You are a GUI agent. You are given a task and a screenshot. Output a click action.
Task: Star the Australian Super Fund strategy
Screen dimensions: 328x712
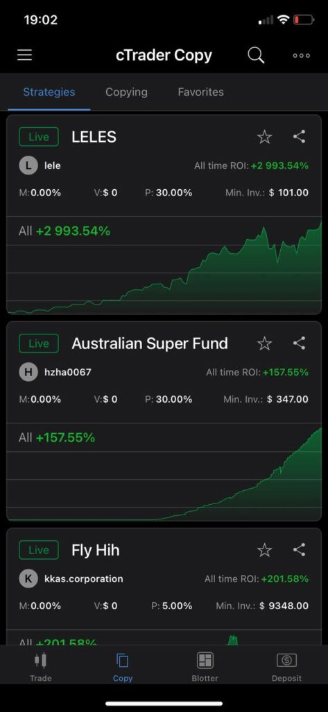coord(265,343)
